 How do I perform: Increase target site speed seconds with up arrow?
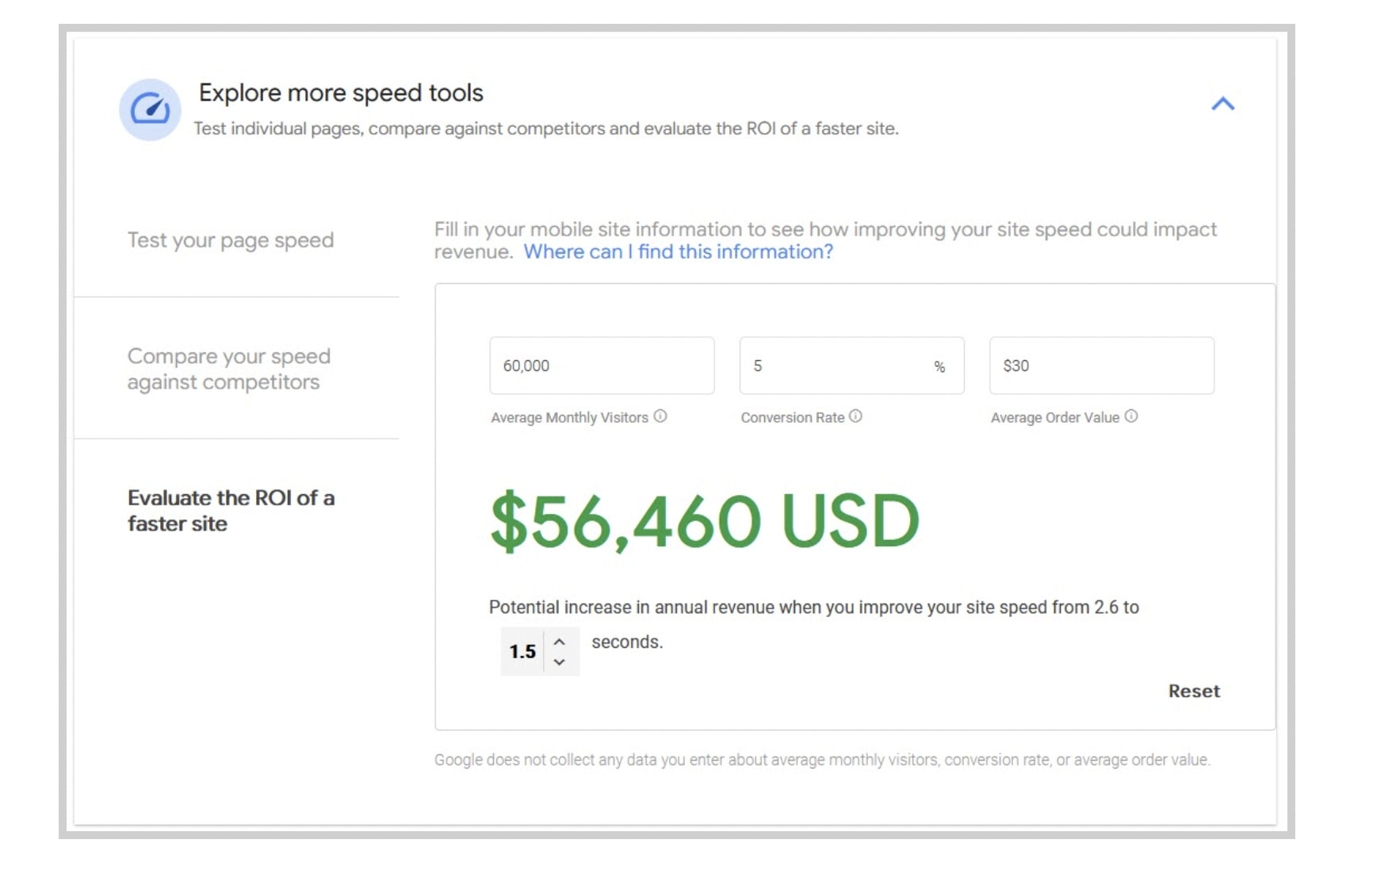pos(560,642)
